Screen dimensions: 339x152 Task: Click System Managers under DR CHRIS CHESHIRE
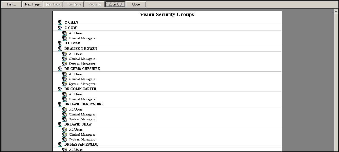82,84
